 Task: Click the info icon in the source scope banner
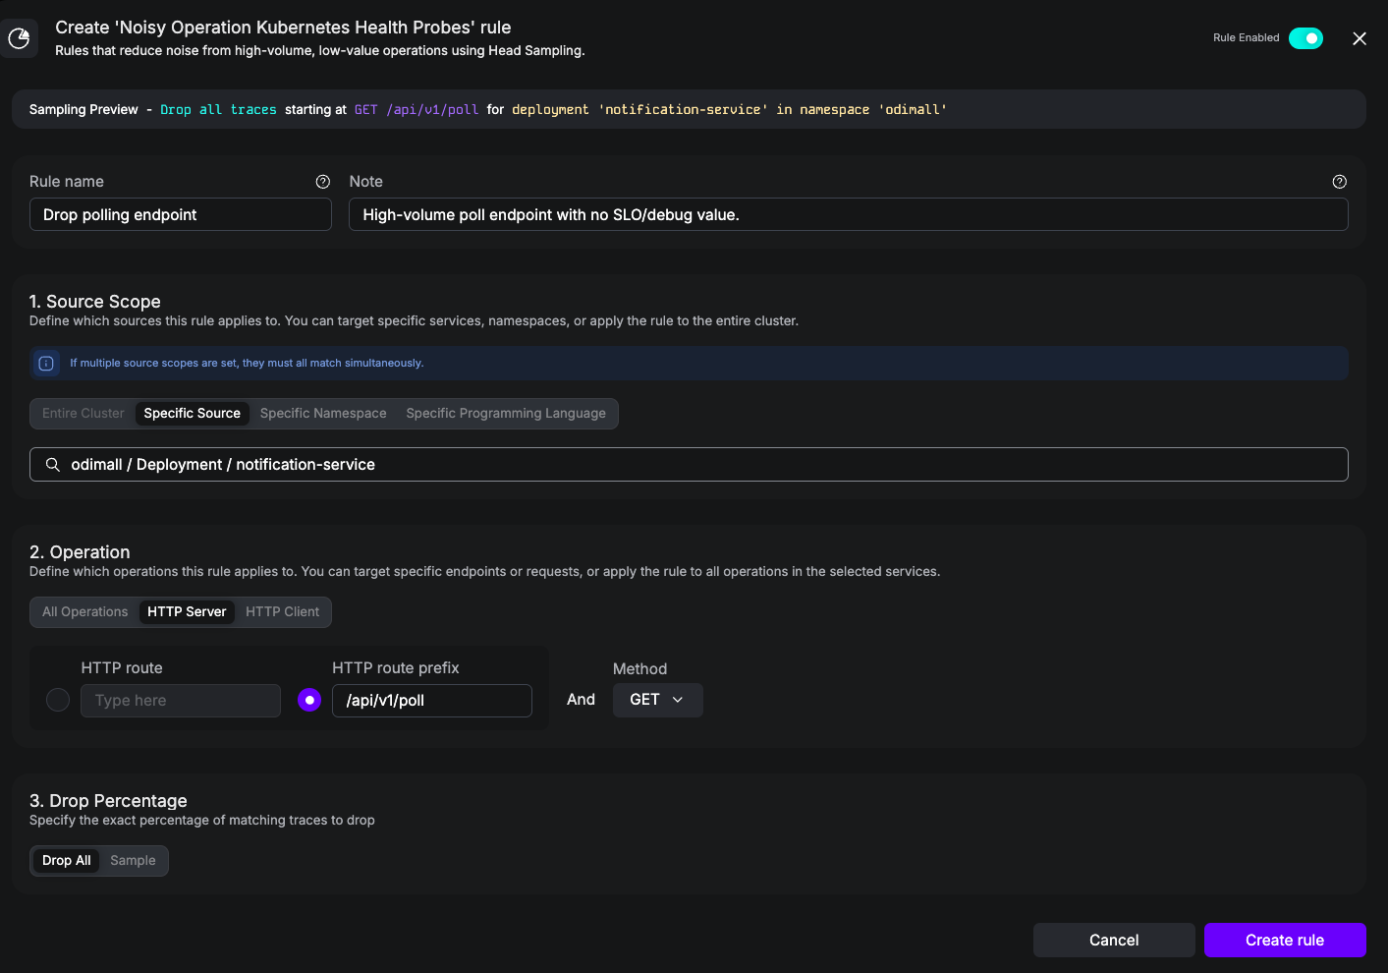pyautogui.click(x=46, y=364)
